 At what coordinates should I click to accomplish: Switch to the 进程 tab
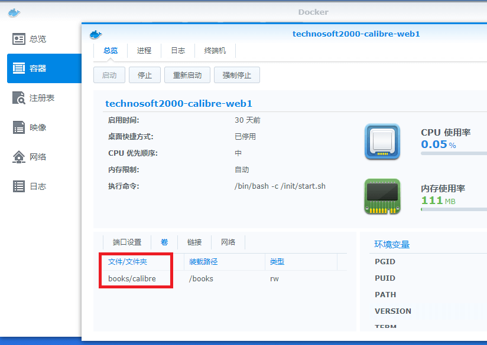(144, 51)
